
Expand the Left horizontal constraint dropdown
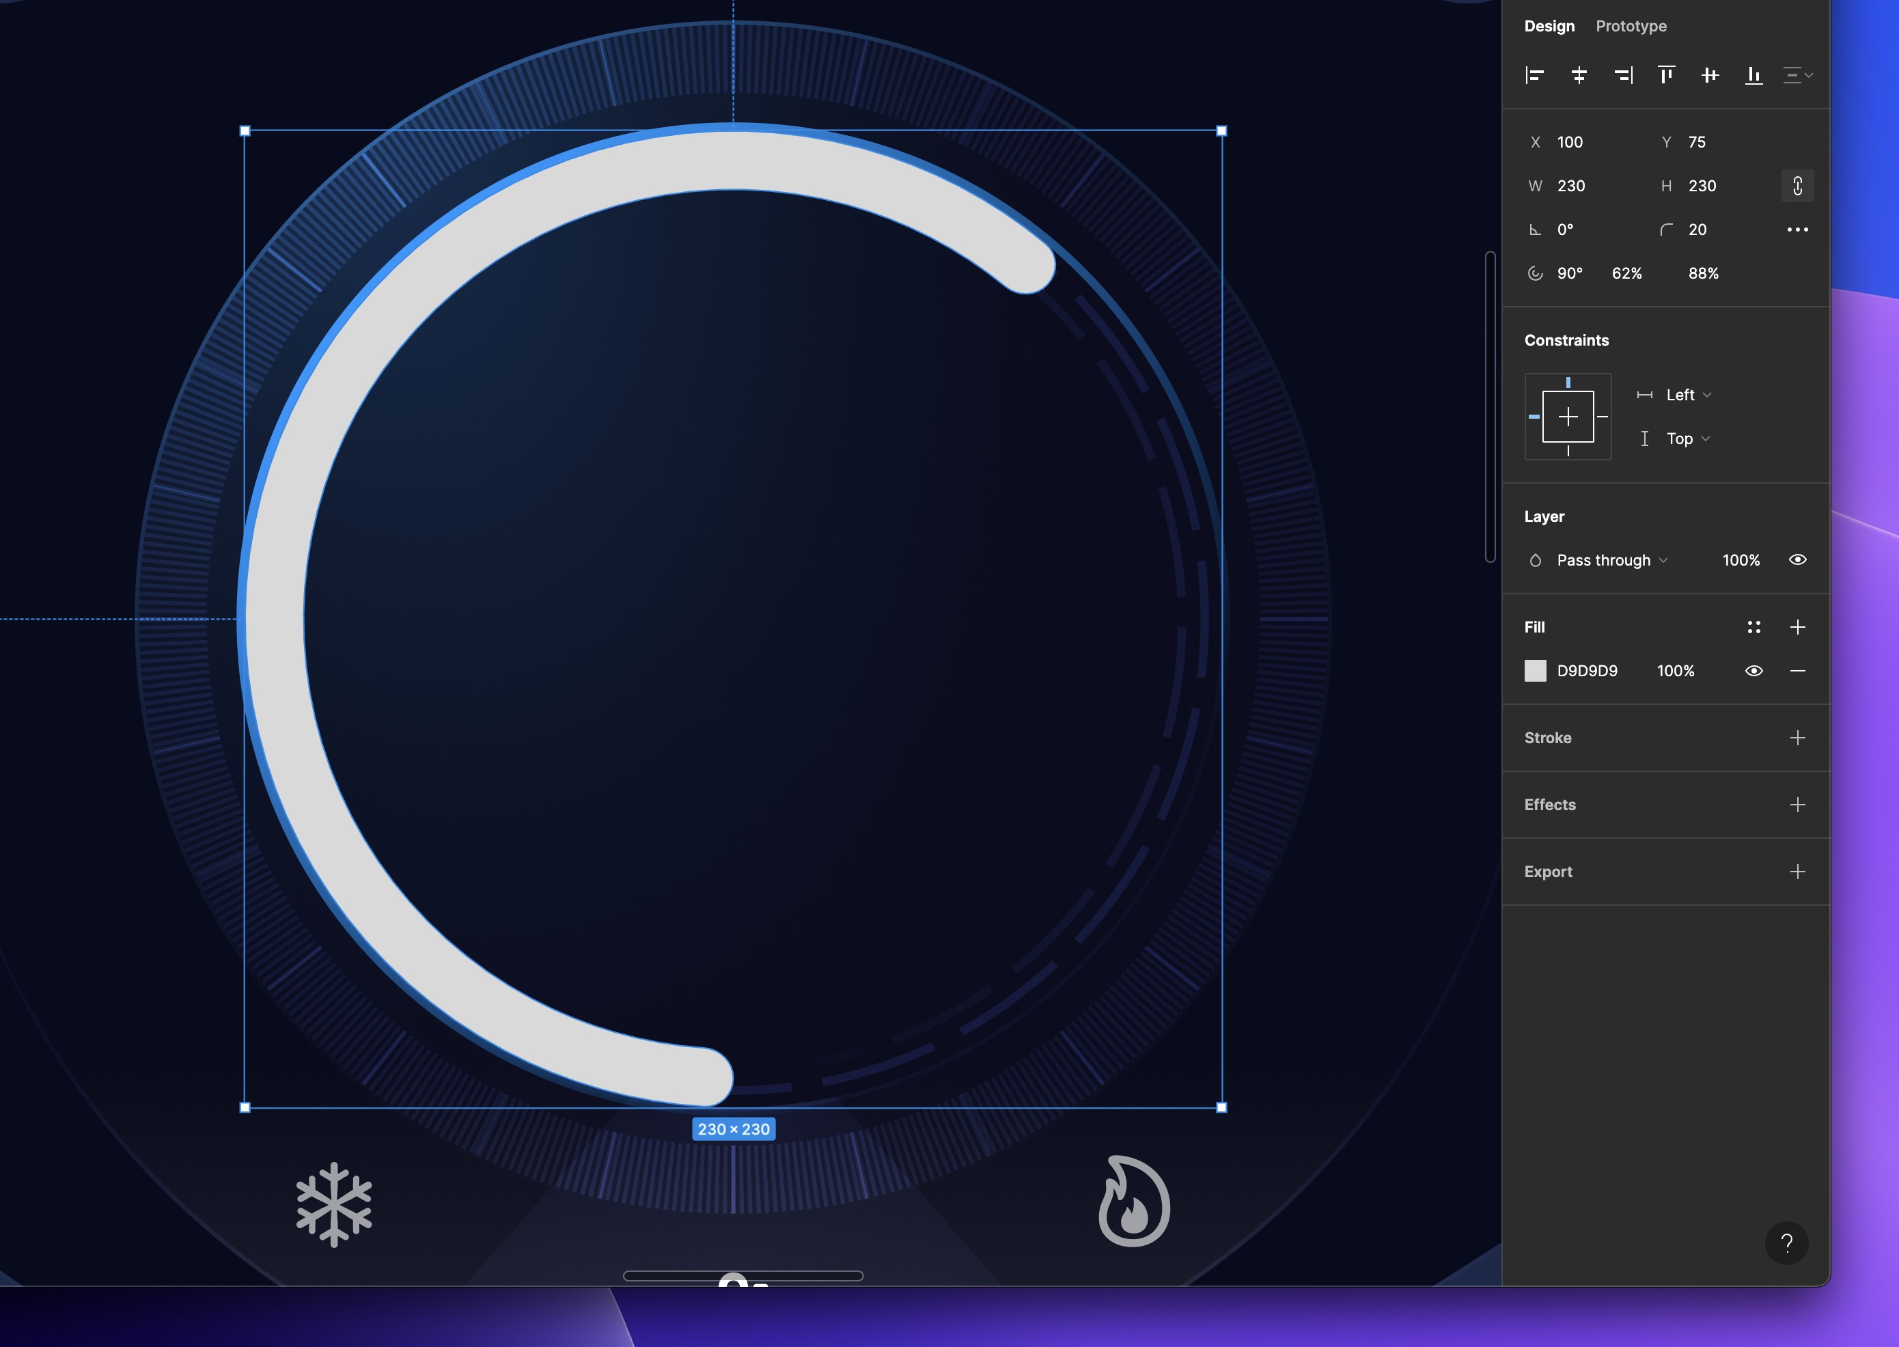point(1683,395)
